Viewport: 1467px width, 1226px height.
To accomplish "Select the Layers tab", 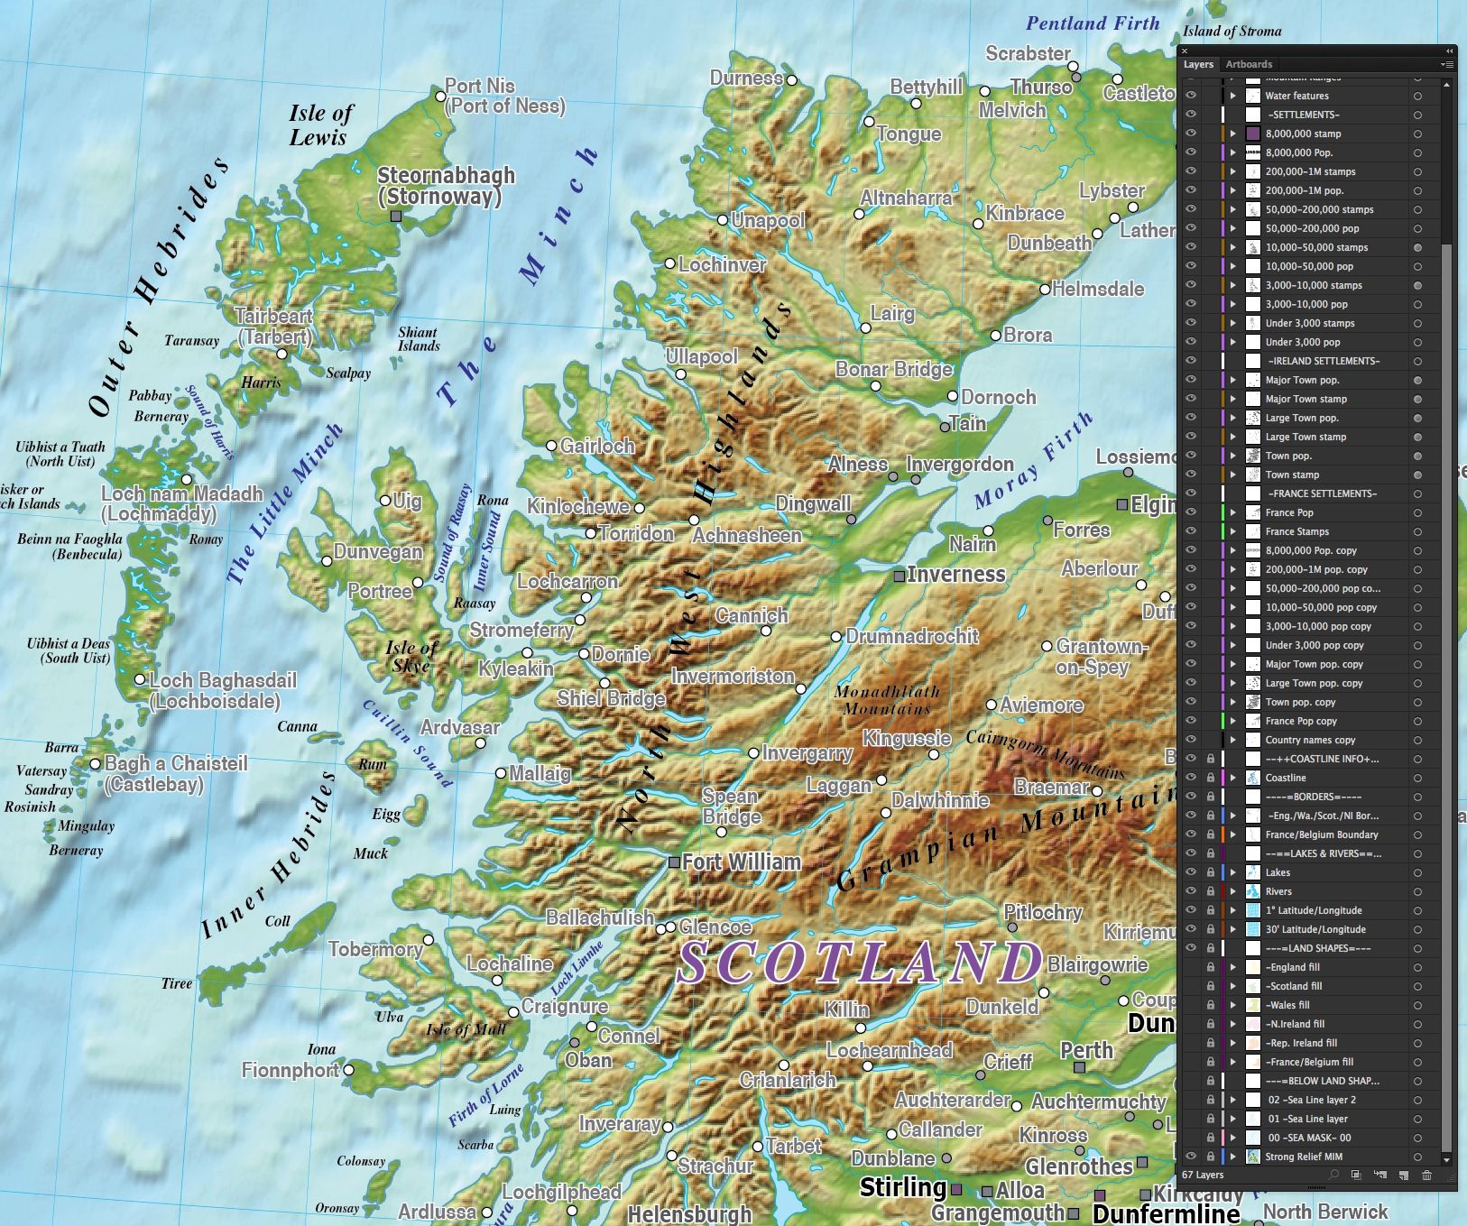I will pos(1198,64).
